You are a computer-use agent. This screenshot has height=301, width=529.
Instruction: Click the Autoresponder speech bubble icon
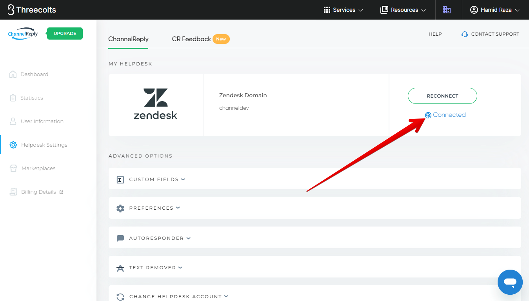coord(120,238)
